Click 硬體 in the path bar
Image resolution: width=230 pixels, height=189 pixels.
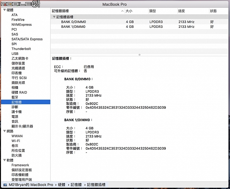[62, 185]
